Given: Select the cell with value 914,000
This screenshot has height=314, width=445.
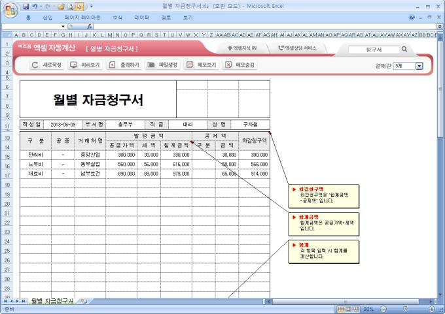Looking at the screenshot, I should pyautogui.click(x=255, y=174).
